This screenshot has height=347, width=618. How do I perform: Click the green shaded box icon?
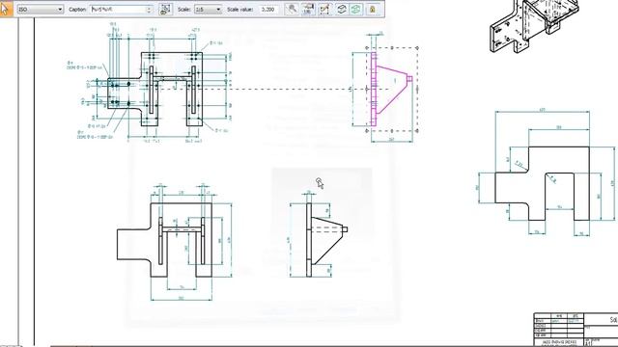coord(356,9)
